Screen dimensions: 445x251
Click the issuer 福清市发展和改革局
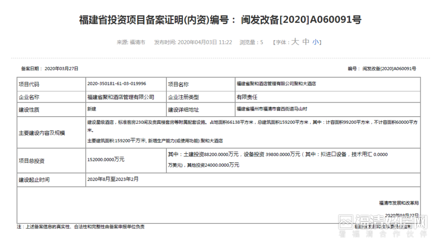[399, 203]
